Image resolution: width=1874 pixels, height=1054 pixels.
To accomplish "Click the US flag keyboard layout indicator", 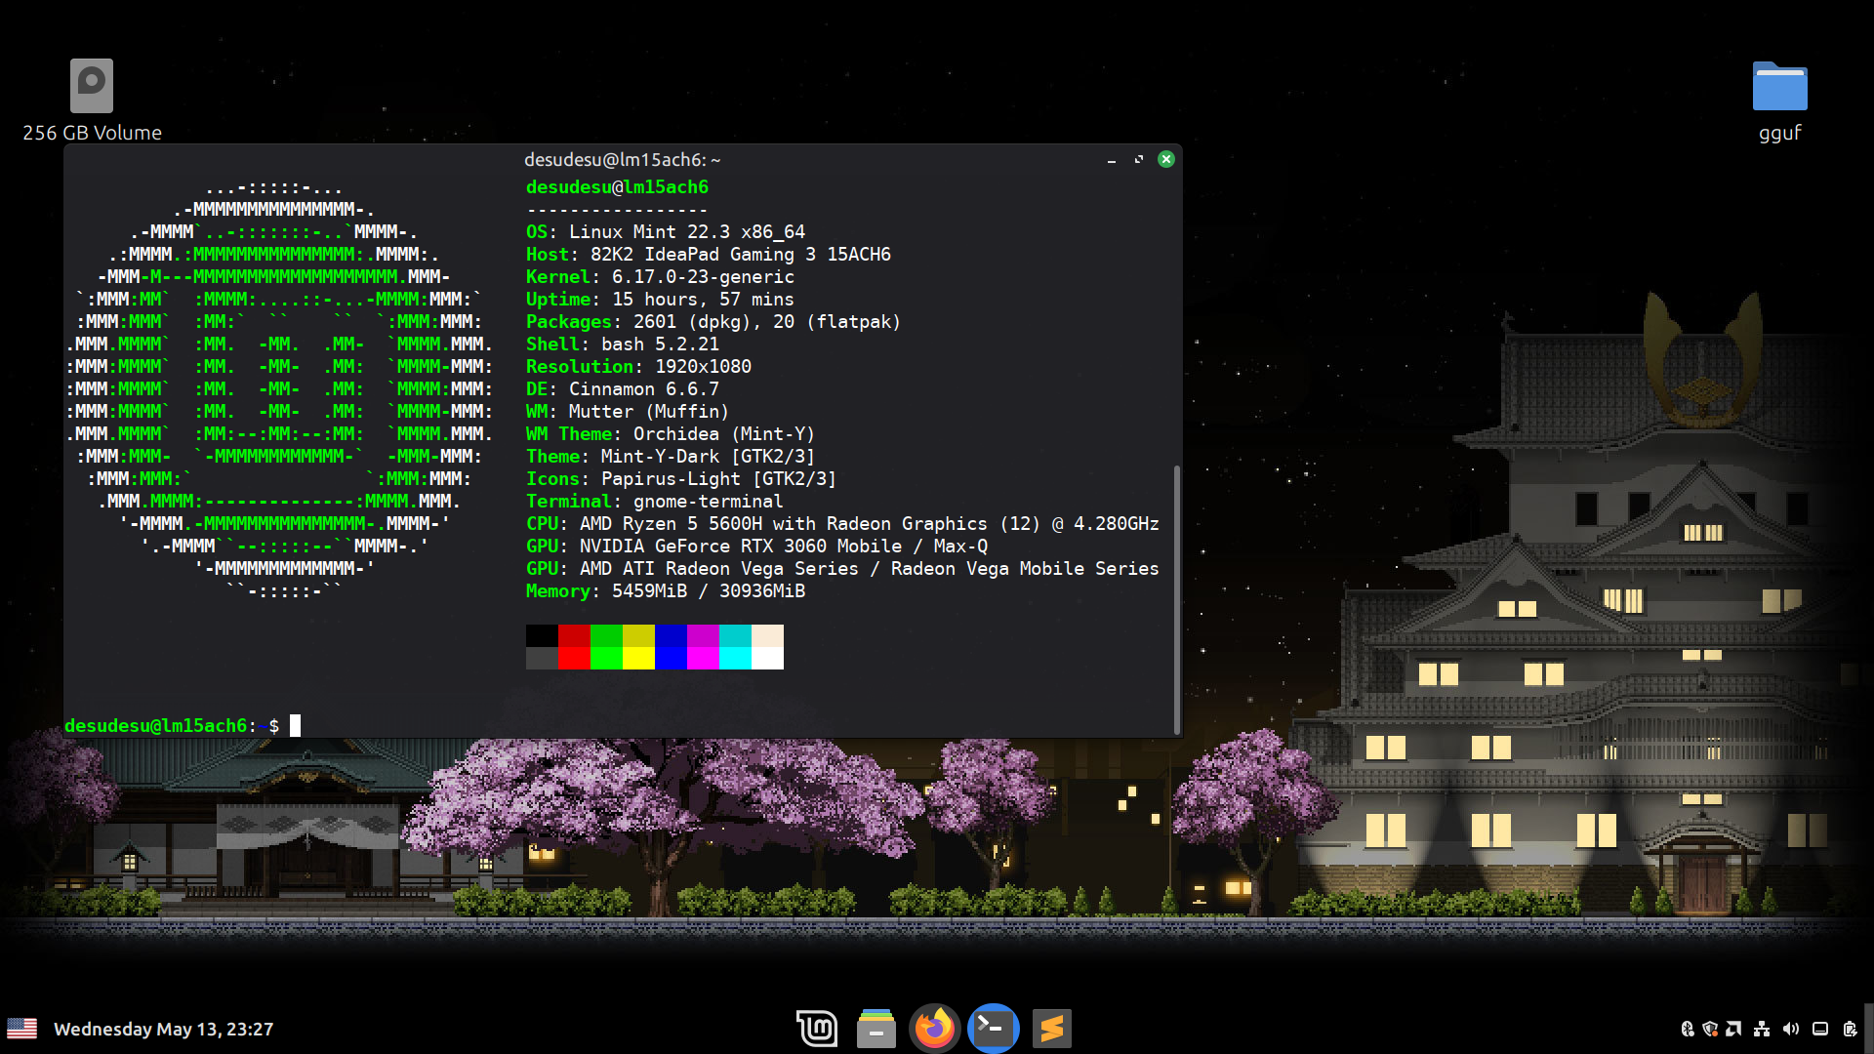I will click(21, 1029).
